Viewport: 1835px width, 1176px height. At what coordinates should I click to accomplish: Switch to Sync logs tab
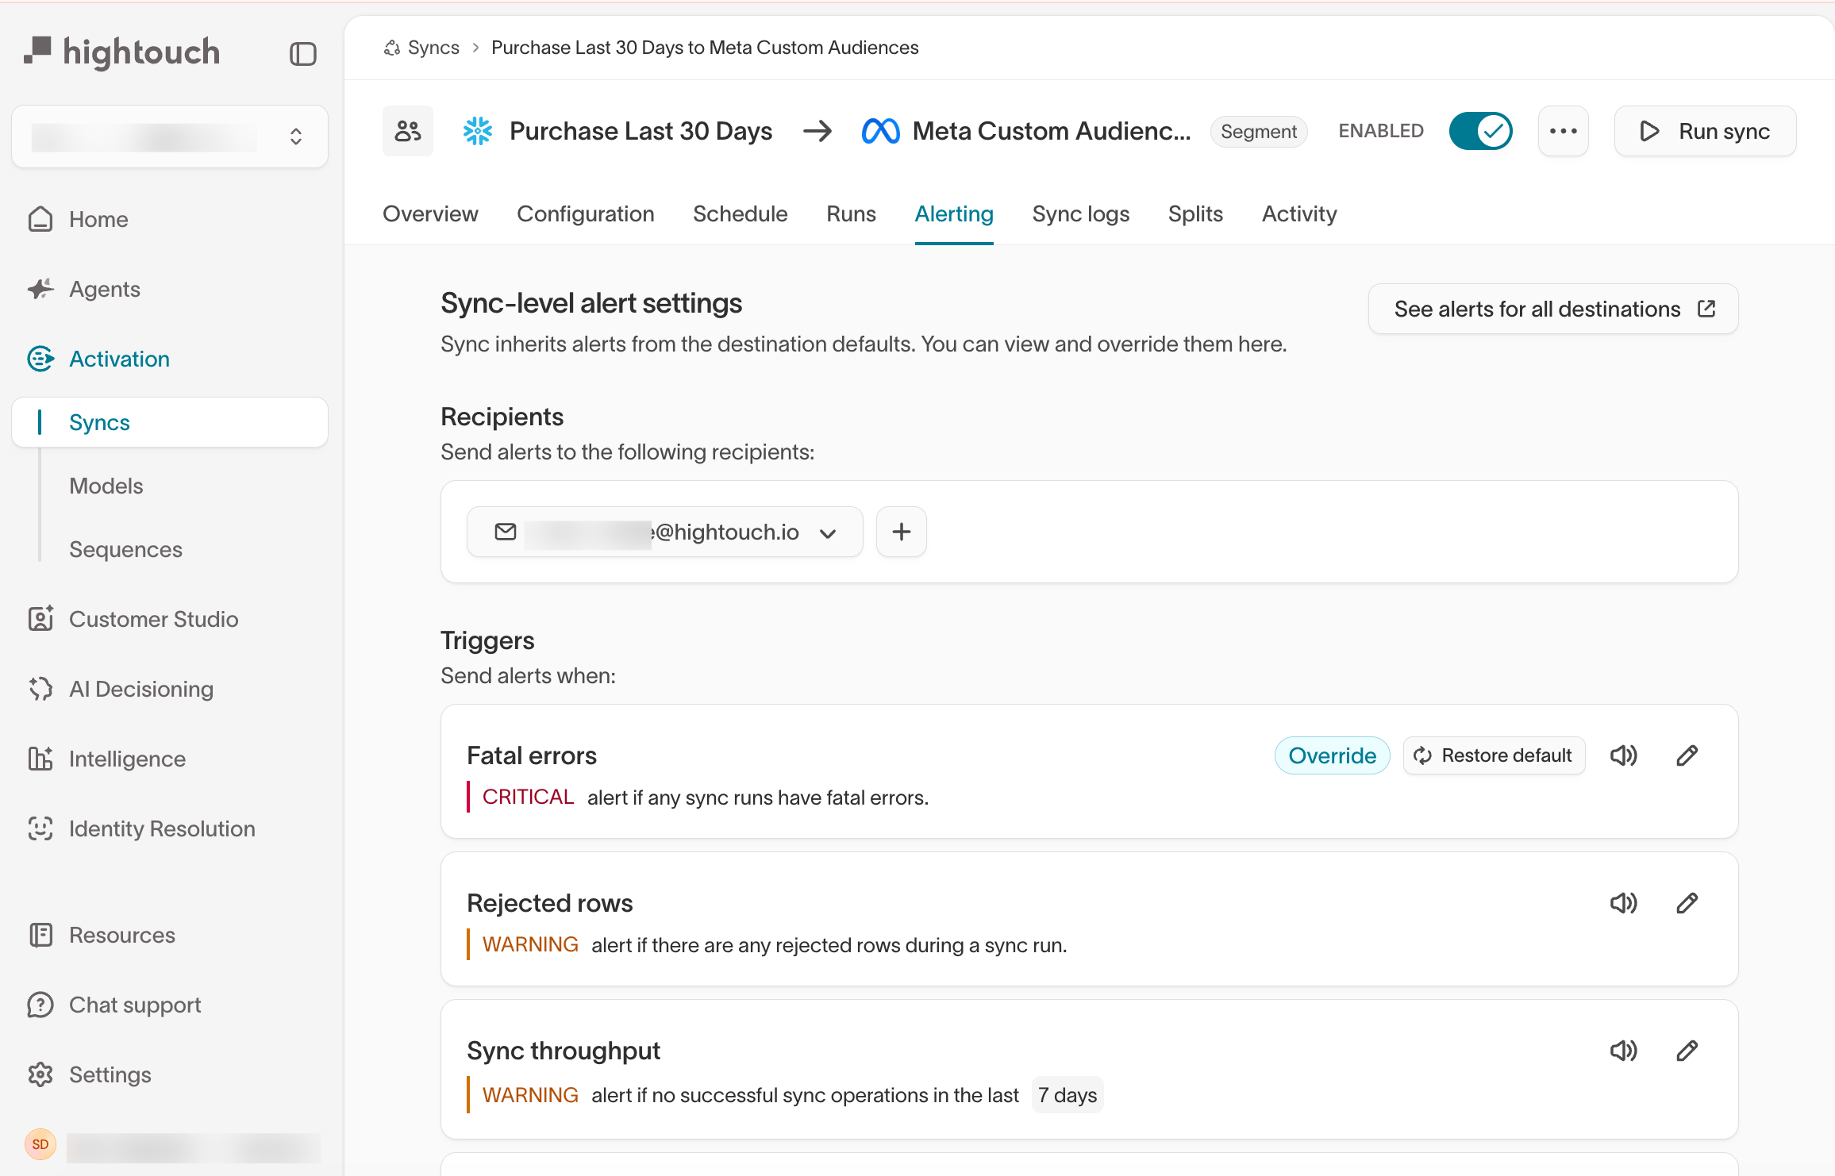1081,214
